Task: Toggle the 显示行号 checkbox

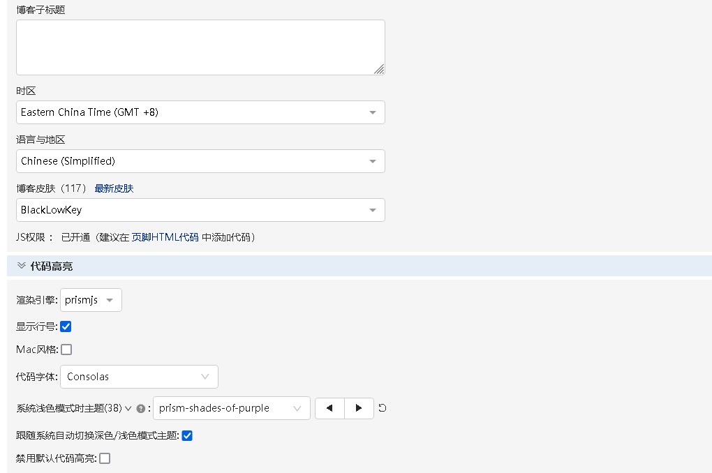Action: (x=66, y=326)
